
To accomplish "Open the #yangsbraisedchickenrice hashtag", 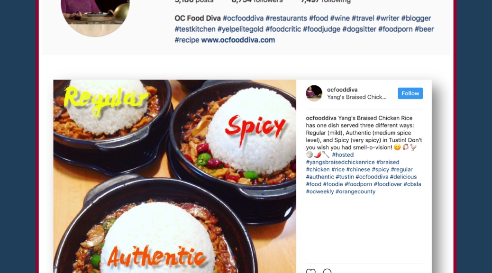I will pos(340,162).
